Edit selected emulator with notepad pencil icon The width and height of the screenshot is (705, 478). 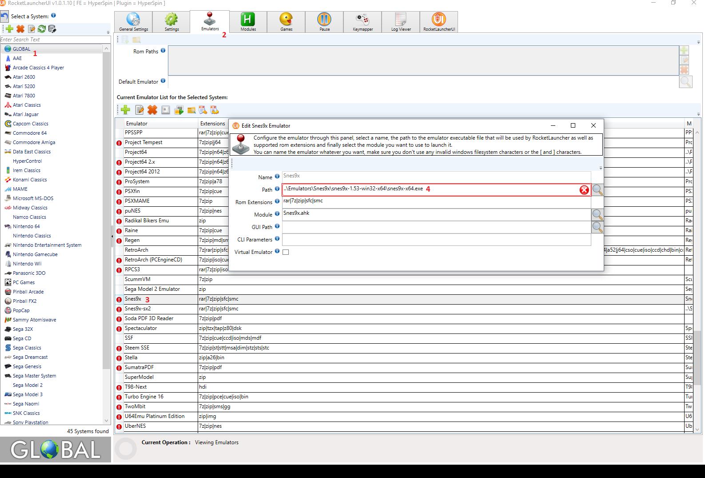point(139,110)
